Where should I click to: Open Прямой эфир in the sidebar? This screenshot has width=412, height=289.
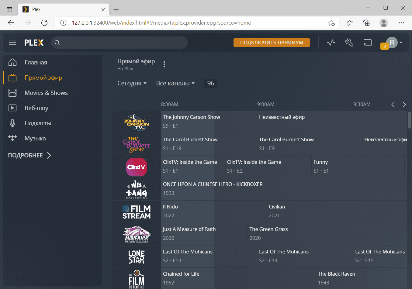point(43,77)
